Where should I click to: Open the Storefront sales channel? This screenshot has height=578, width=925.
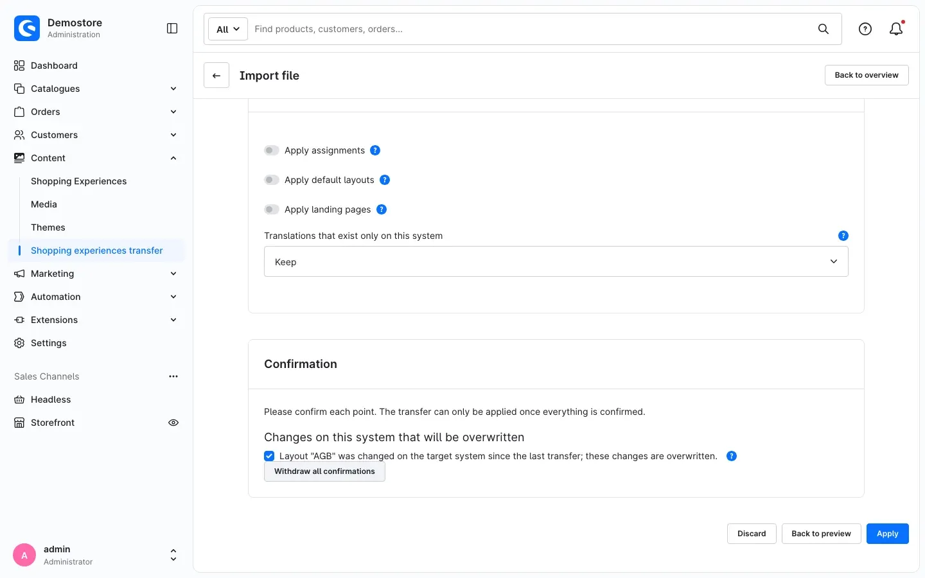53,423
